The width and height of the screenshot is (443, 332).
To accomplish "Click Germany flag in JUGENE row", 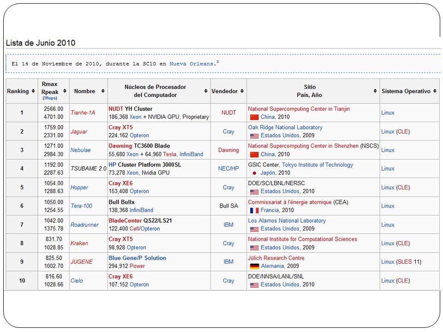I will (x=255, y=266).
